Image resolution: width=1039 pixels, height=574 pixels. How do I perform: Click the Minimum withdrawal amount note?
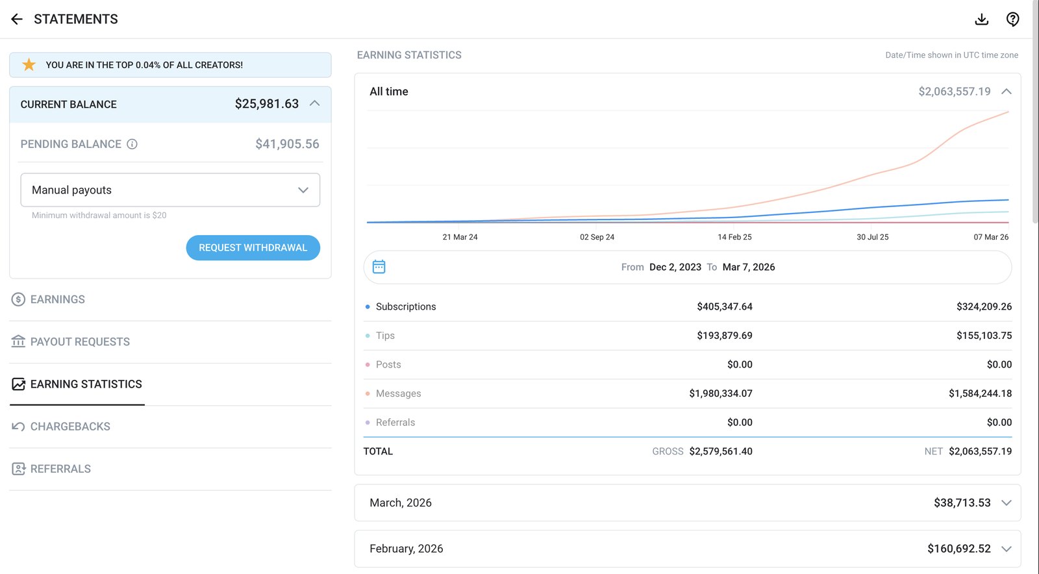coord(99,216)
